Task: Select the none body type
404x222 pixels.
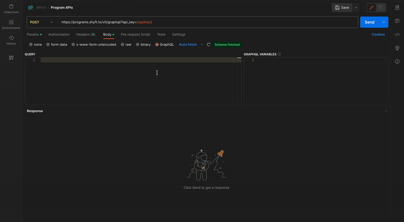Action: tap(31, 44)
